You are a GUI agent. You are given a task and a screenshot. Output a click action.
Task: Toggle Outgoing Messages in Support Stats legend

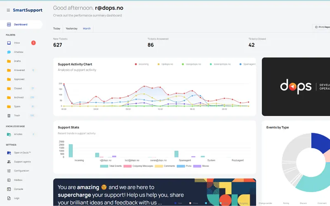point(138,166)
